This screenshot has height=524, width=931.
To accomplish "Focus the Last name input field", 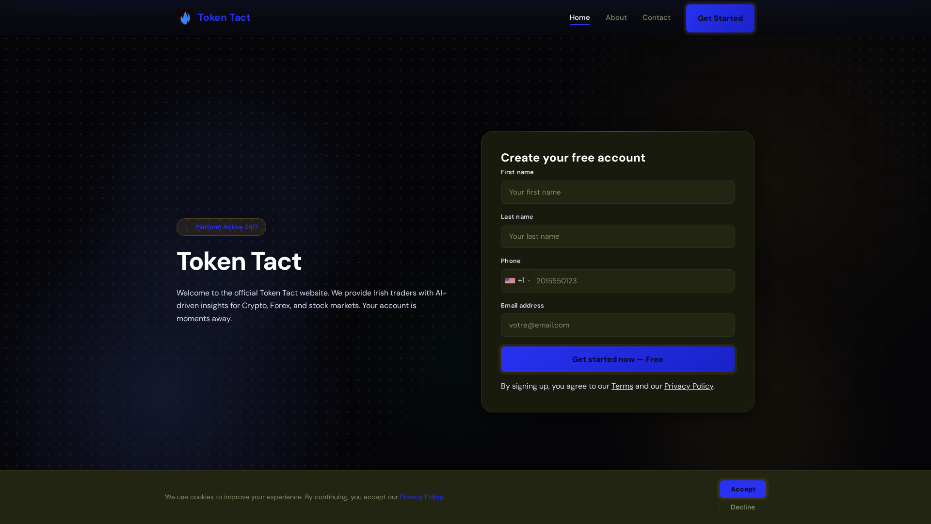I will click(x=617, y=236).
